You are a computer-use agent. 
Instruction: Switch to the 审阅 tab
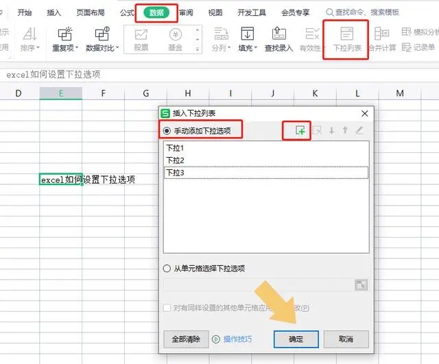pos(186,12)
